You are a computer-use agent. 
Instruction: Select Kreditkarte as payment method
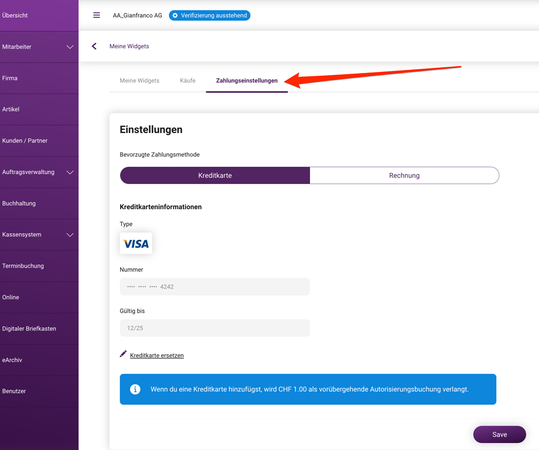215,175
